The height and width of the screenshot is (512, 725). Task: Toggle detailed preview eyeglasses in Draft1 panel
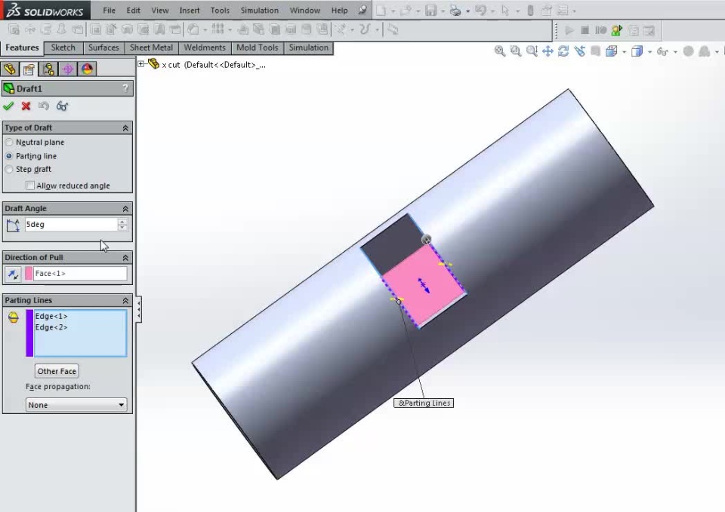[x=62, y=106]
